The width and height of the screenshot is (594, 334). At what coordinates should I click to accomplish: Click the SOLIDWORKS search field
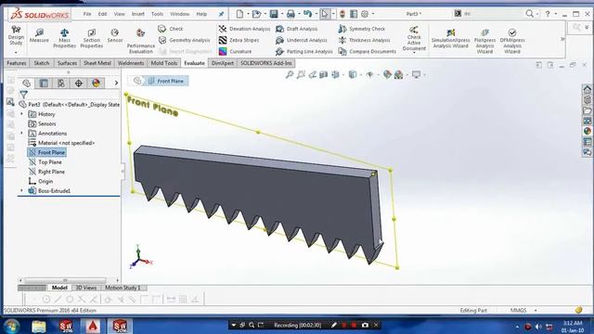pyautogui.click(x=493, y=14)
